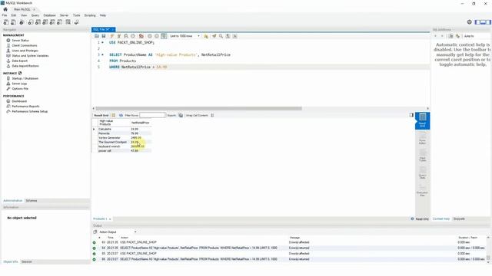Switch to the Schemas tab
The height and width of the screenshot is (276, 492).
(32, 201)
